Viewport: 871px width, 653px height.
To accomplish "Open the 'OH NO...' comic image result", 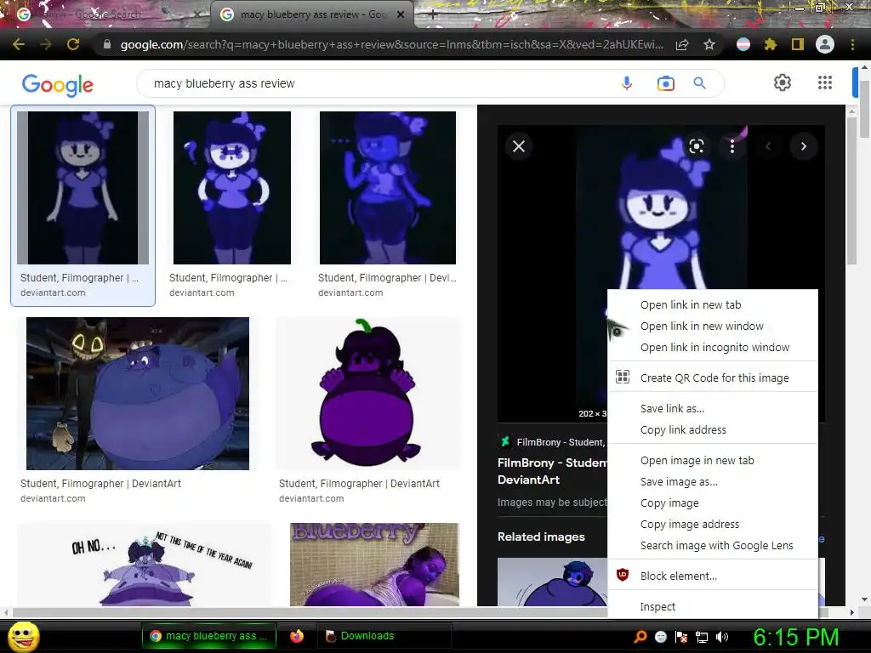I will pyautogui.click(x=145, y=565).
